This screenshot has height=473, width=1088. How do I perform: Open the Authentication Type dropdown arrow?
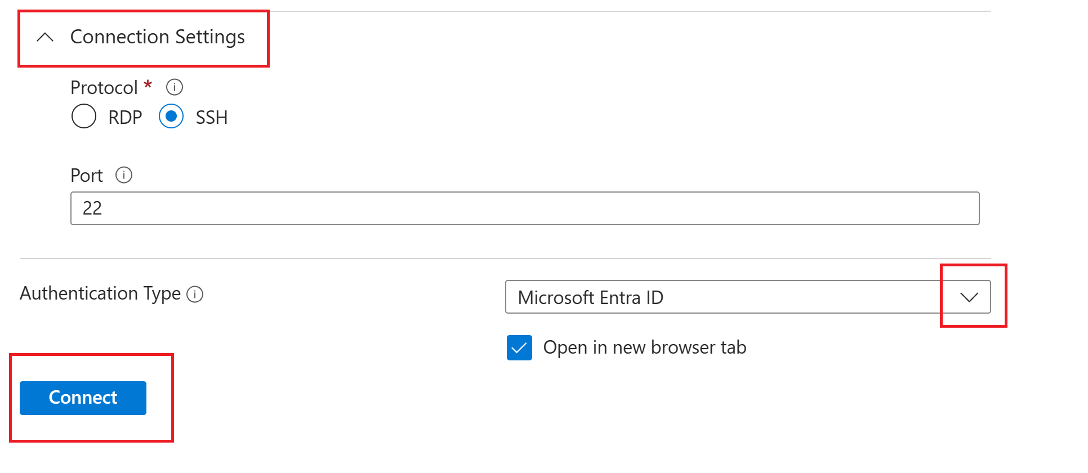969,297
